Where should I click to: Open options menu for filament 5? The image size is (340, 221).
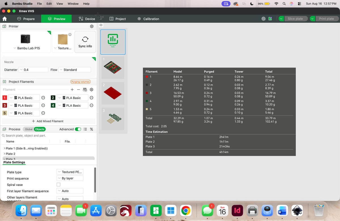tap(43, 113)
